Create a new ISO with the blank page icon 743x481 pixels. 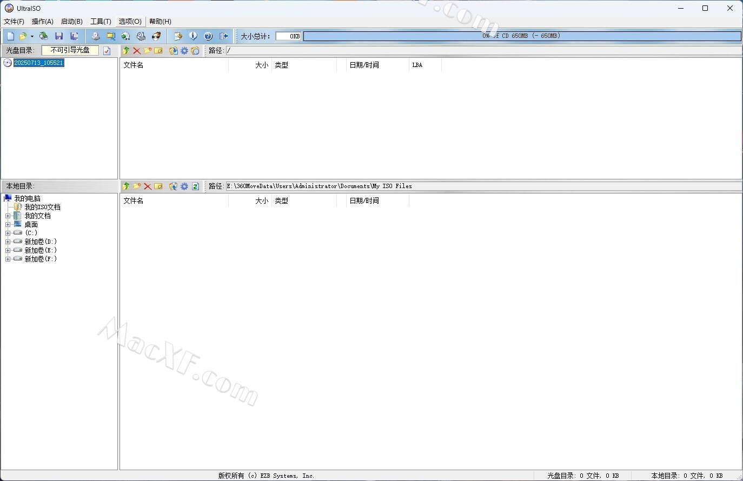10,36
